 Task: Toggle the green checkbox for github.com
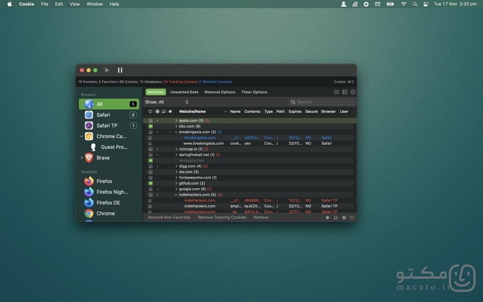[151, 183]
